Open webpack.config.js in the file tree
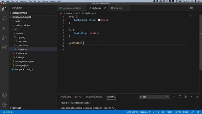This screenshot has width=202, height=114. pos(24,69)
